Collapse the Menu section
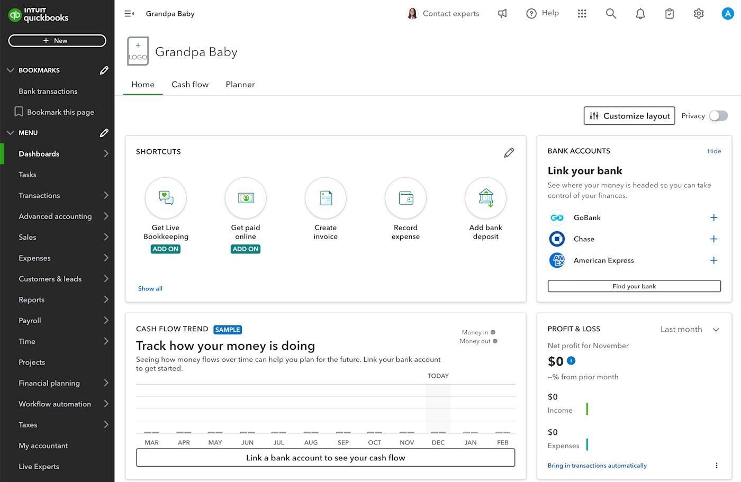This screenshot has height=482, width=741. pos(10,133)
